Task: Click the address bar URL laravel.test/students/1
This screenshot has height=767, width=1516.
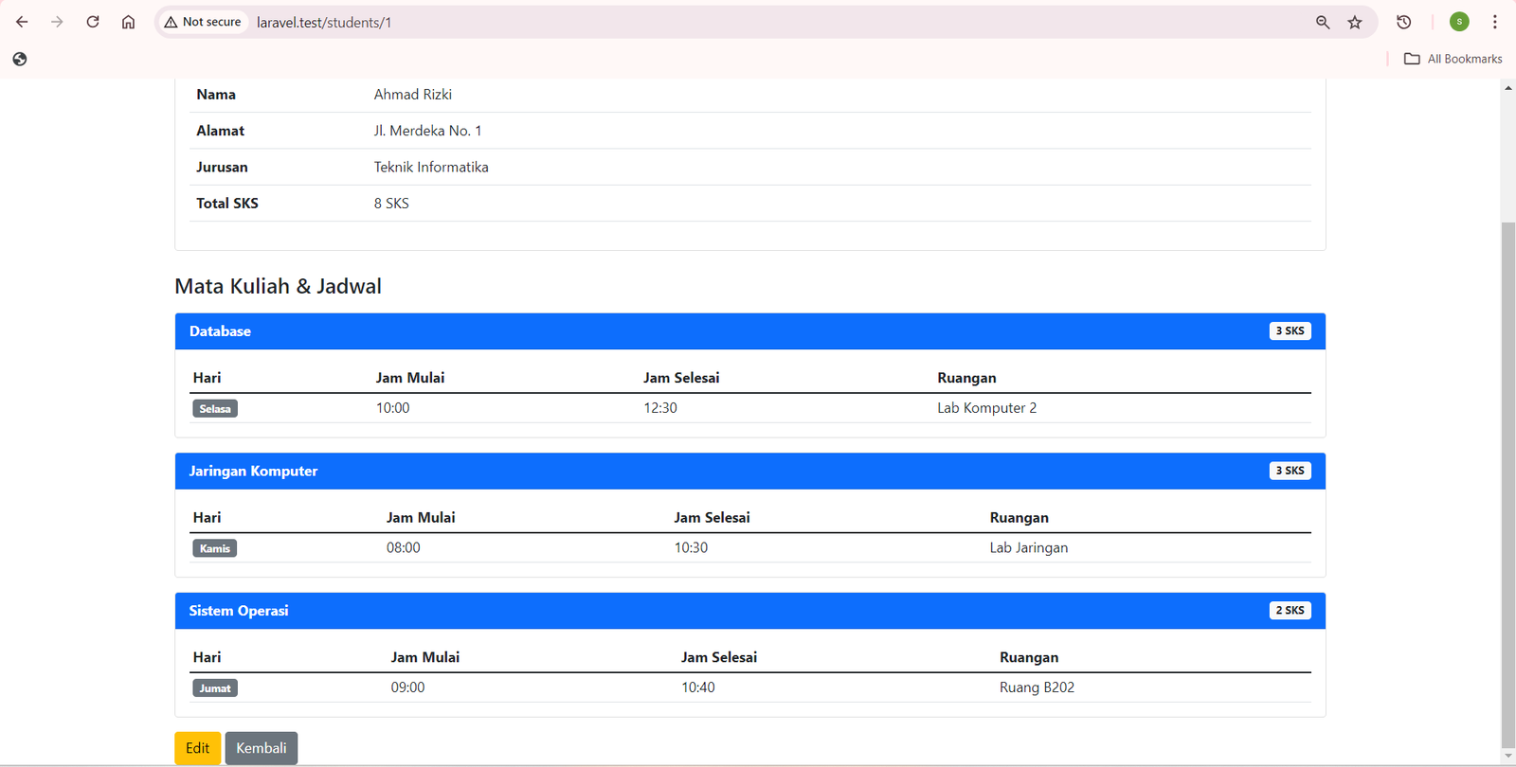Action: [x=324, y=23]
